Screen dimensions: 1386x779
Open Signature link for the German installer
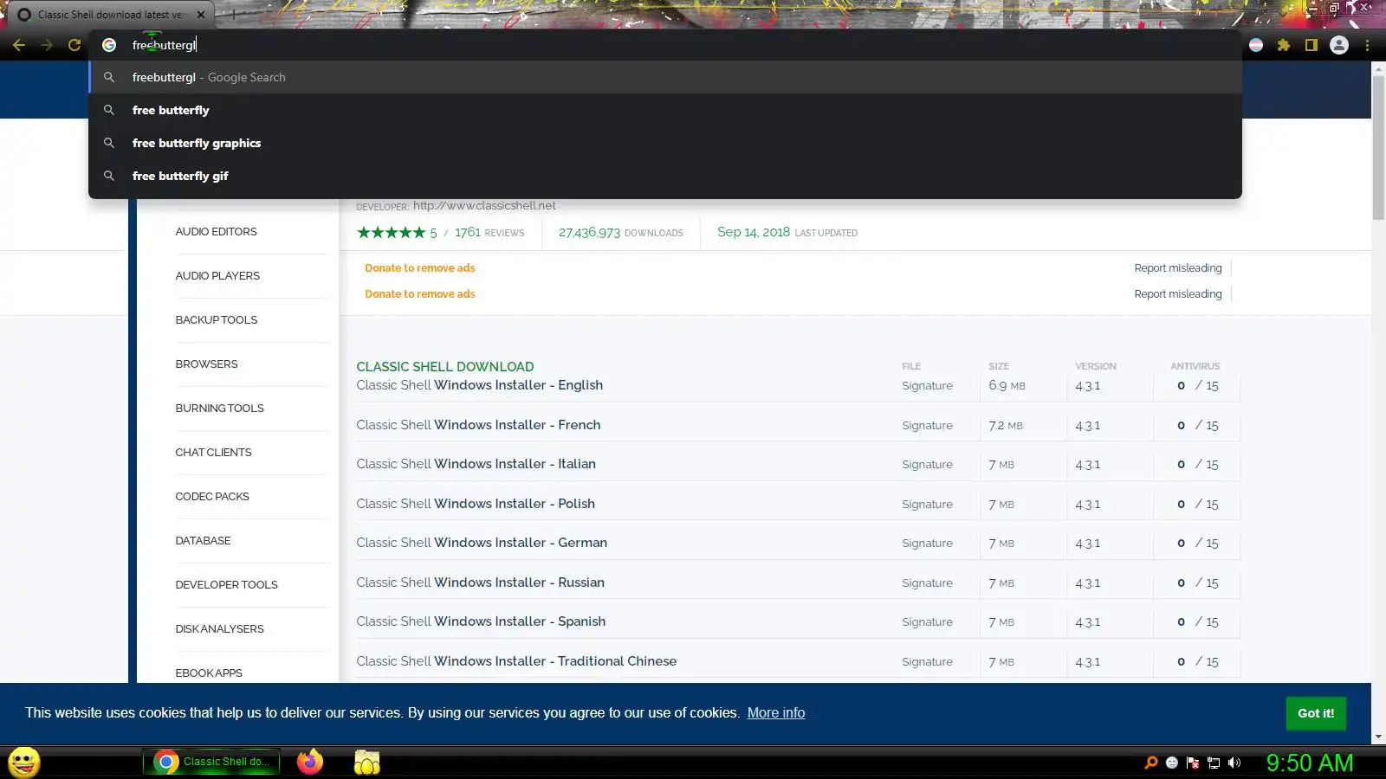tap(927, 544)
